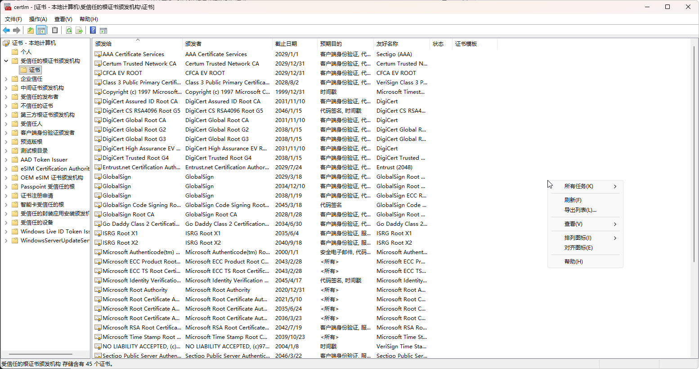Expand the 中间证书颁发机构 tree node
This screenshot has height=369, width=699.
click(x=6, y=88)
